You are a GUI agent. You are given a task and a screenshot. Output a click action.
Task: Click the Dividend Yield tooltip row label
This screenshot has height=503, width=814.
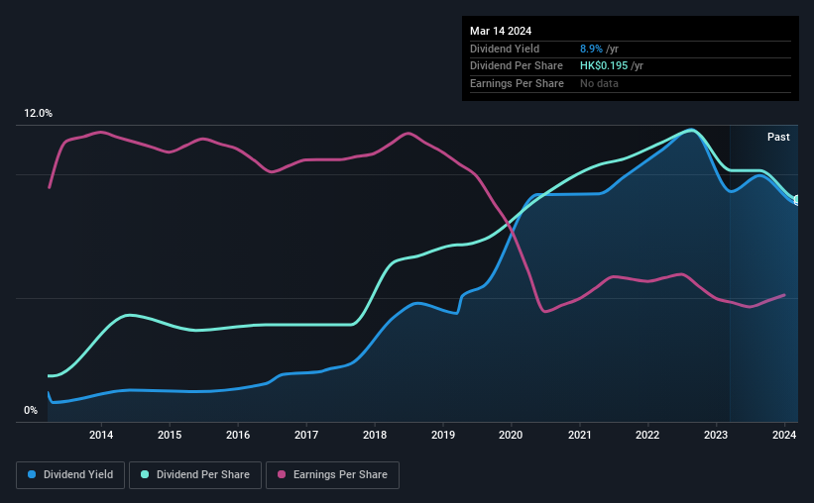pos(505,49)
